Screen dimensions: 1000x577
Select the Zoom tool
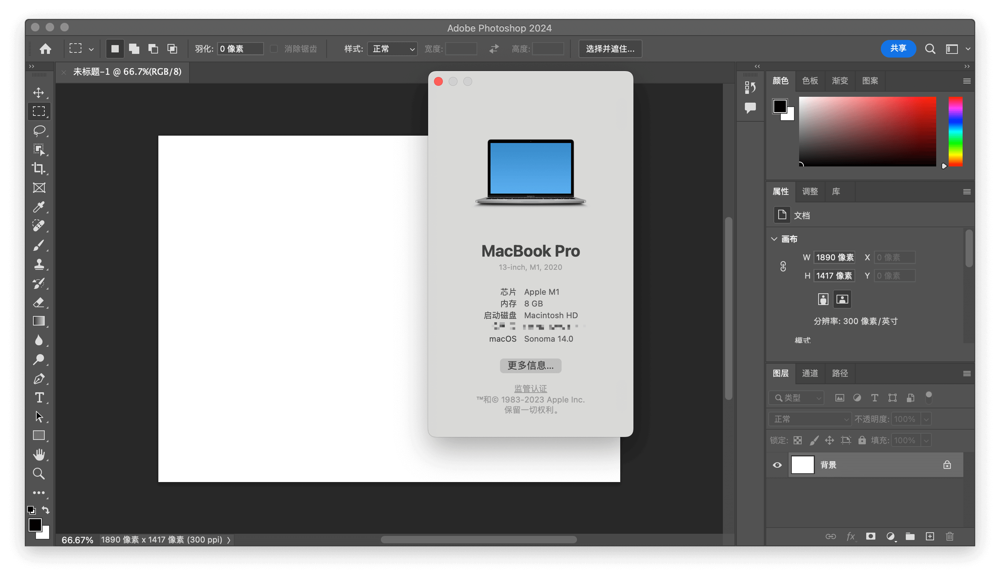tap(39, 473)
